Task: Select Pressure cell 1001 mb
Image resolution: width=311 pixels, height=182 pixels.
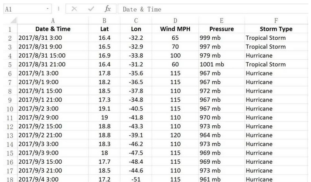Action: coord(222,64)
